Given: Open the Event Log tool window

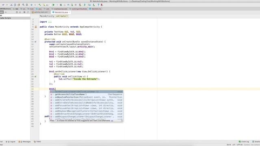Looking at the screenshot, I should coord(244,142).
